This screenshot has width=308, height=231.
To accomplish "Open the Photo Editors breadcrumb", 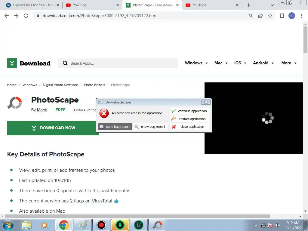I will [94, 85].
